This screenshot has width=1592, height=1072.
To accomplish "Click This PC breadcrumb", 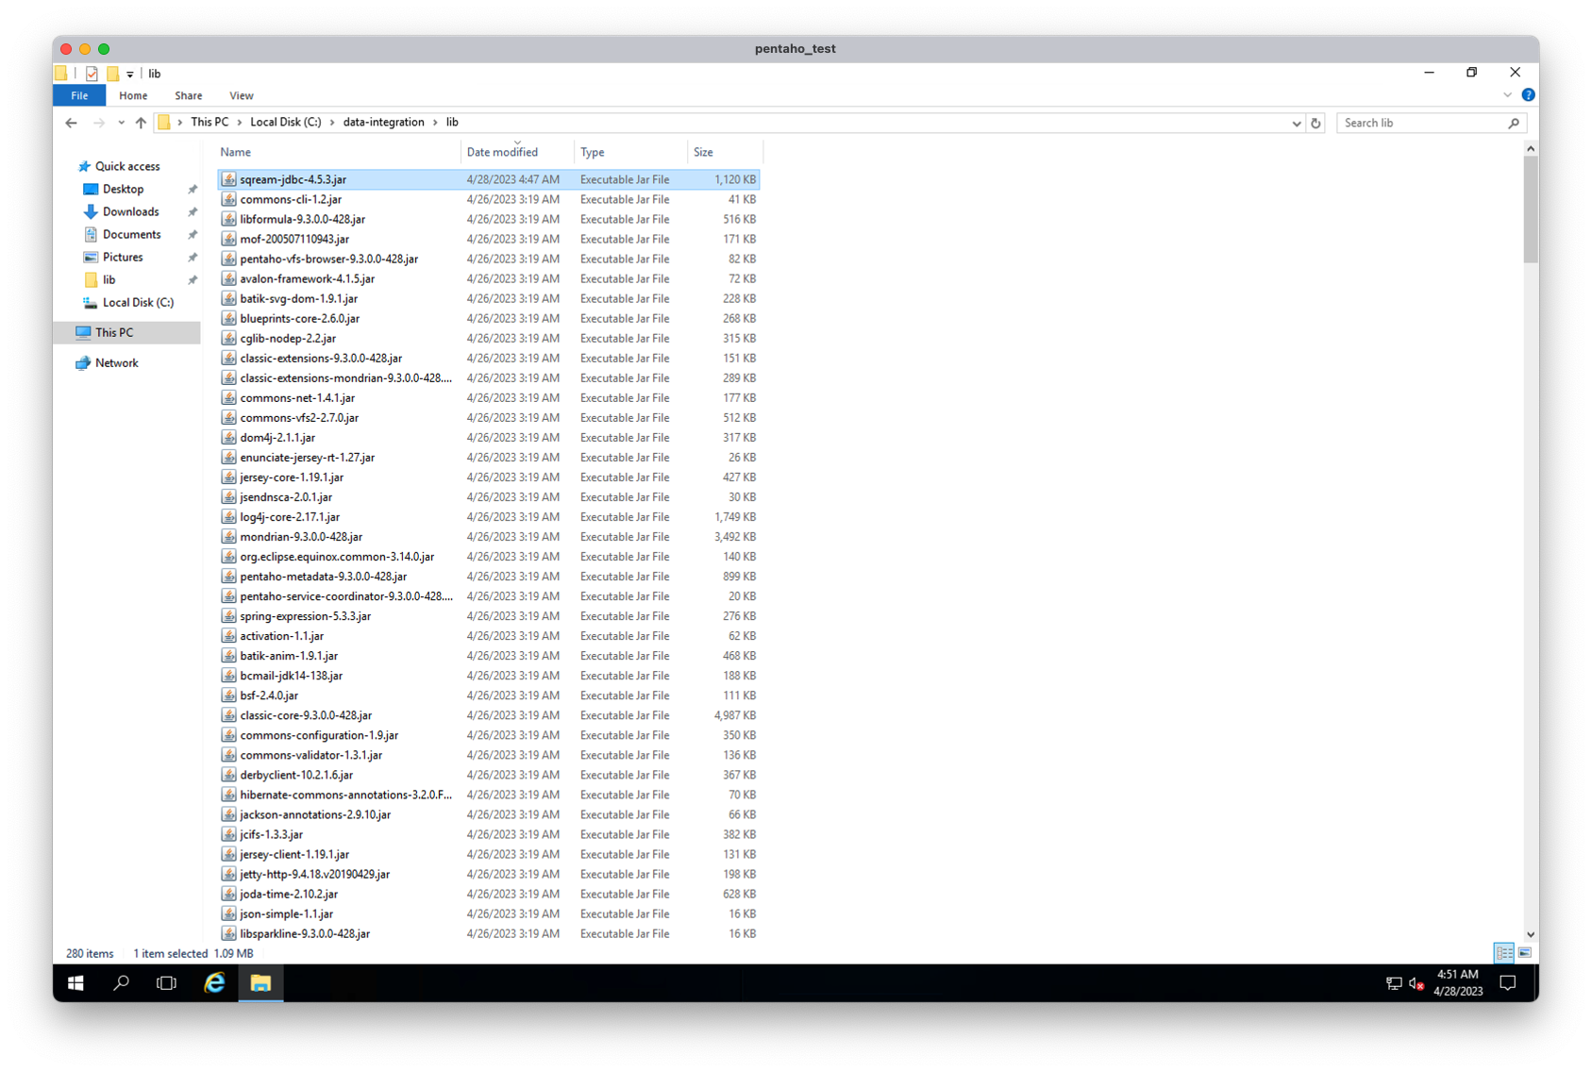I will tap(209, 123).
